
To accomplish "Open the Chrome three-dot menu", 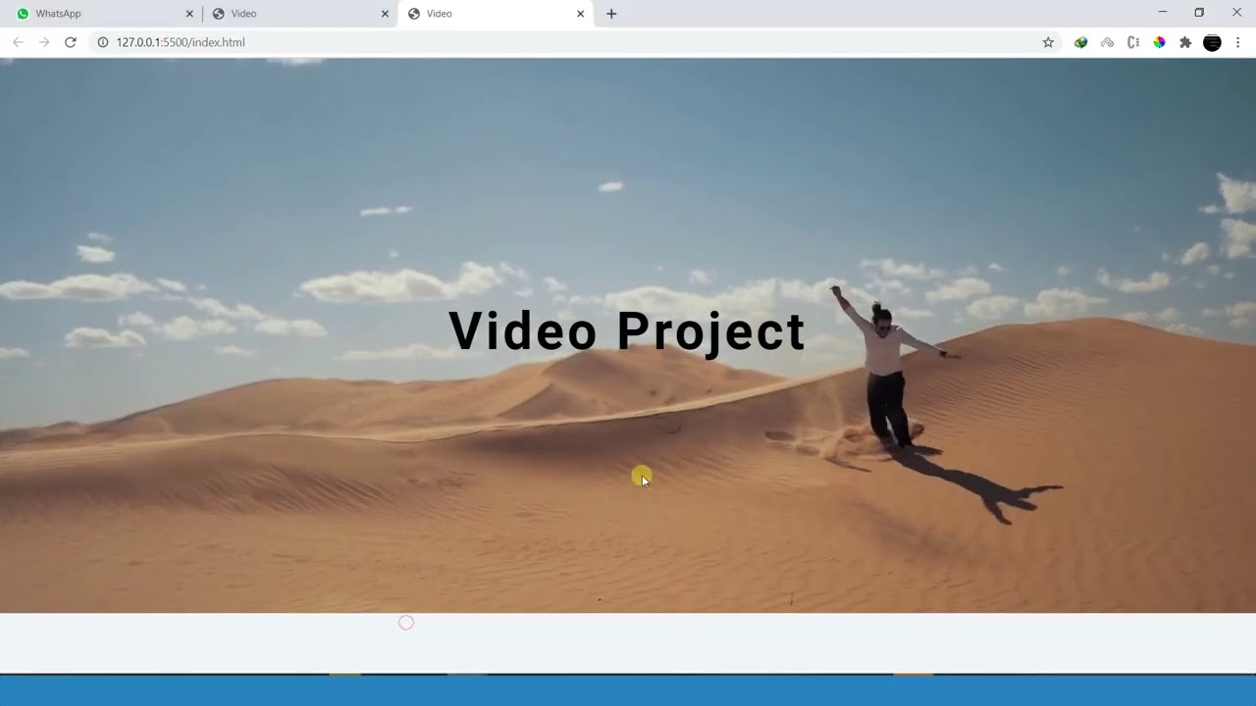I will 1238,42.
